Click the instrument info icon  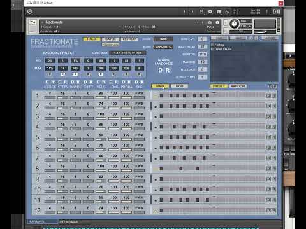click(217, 22)
